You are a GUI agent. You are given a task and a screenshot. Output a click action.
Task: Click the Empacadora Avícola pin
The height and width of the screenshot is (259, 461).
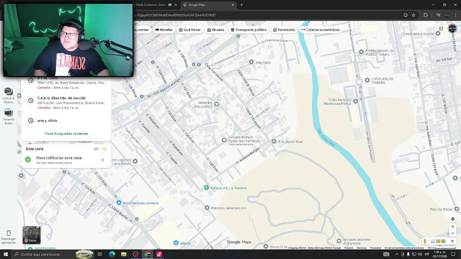click(438, 33)
